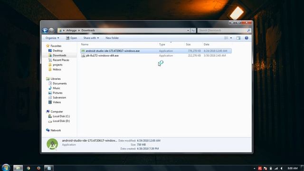This screenshot has width=304, height=171.
Task: Click the Open toolbar button
Action: 71,38
